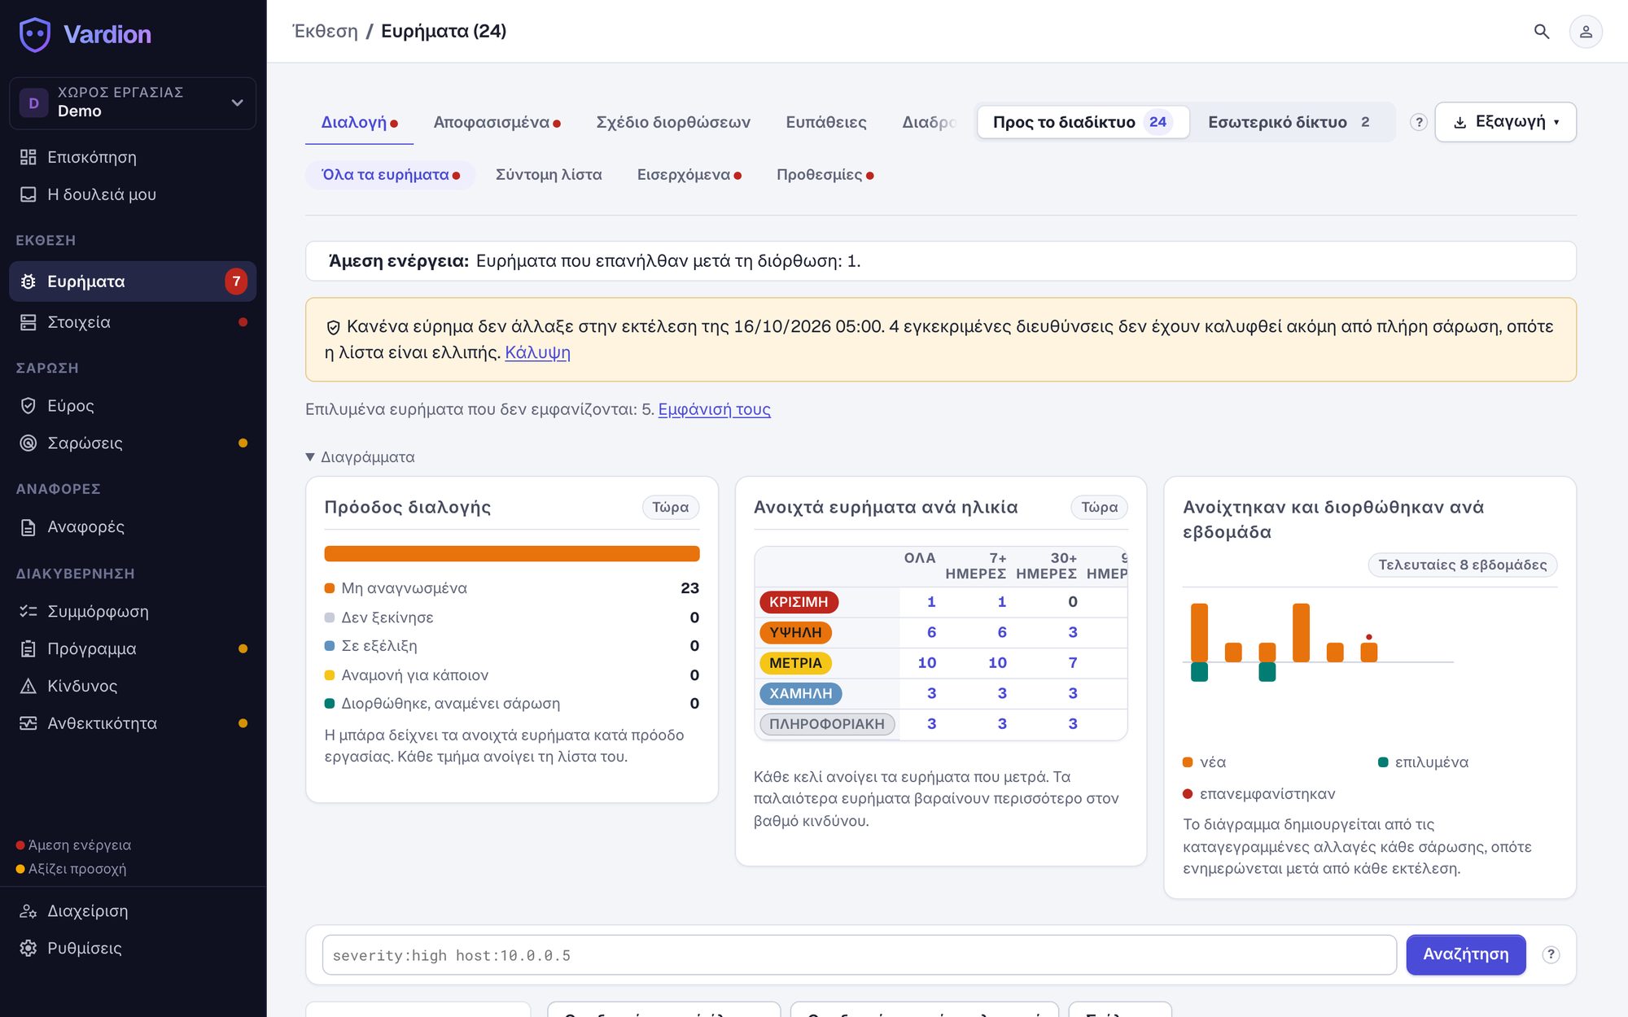The image size is (1628, 1017).
Task: Click the Στοιχεία server icon
Action: coord(28,322)
